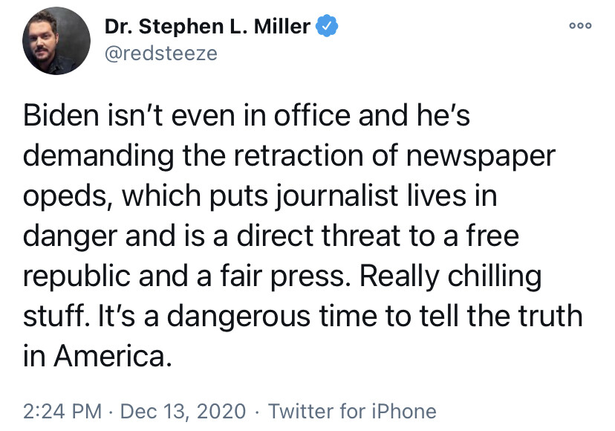Click the Twitter for iPhone source label

pyautogui.click(x=351, y=410)
